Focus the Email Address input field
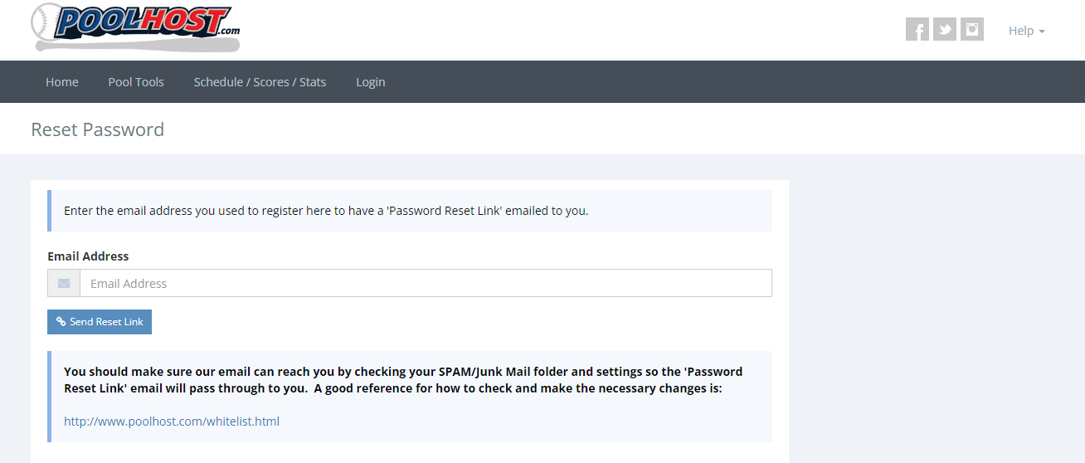Screen dimensions: 1085x463 tap(426, 284)
